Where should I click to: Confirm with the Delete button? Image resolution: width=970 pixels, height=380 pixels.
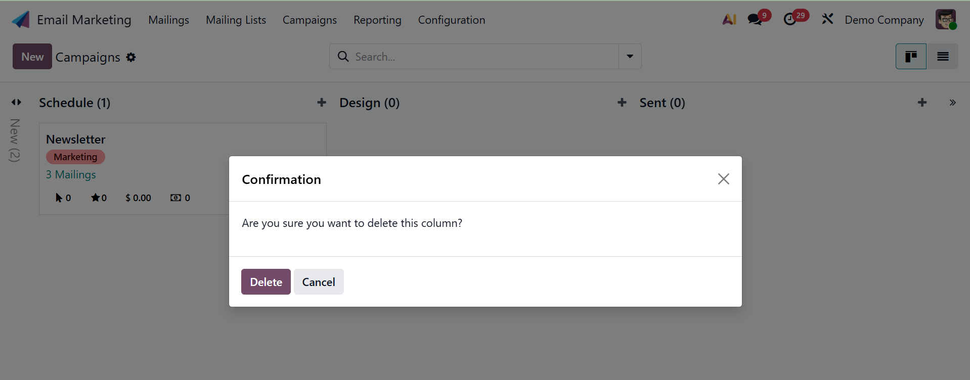[266, 282]
